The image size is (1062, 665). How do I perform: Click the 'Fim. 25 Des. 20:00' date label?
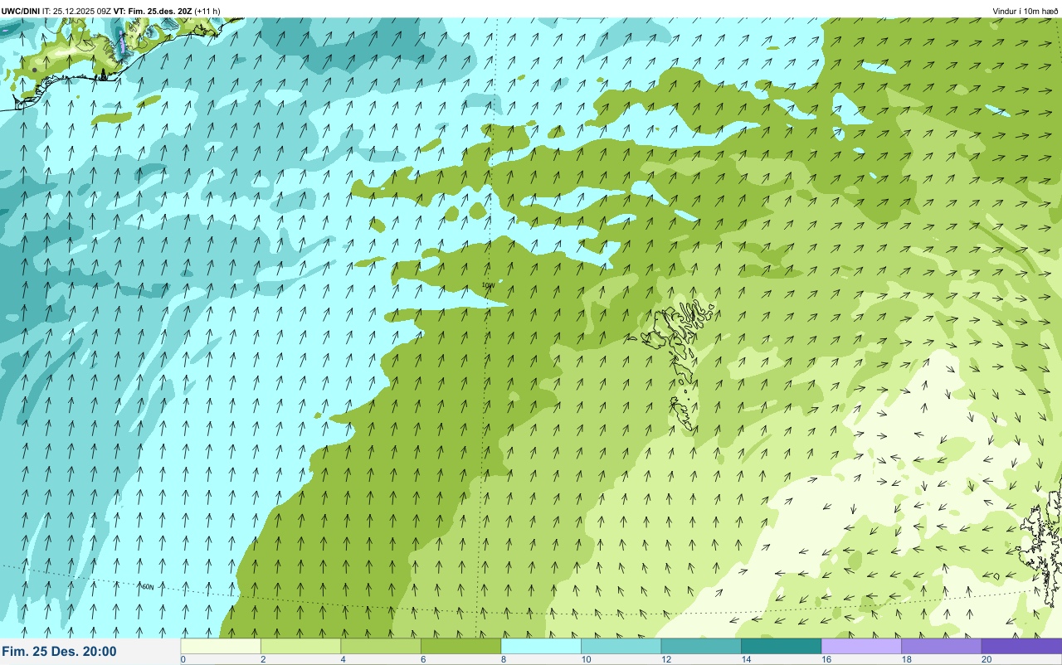(x=59, y=652)
